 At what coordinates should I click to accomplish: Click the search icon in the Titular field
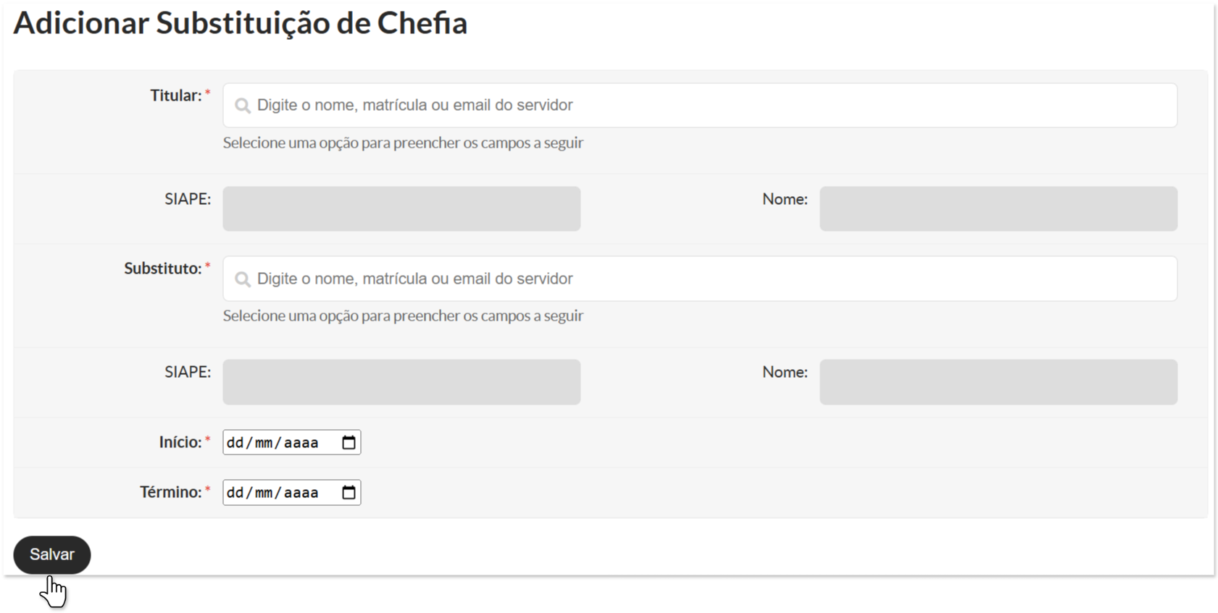tap(243, 106)
